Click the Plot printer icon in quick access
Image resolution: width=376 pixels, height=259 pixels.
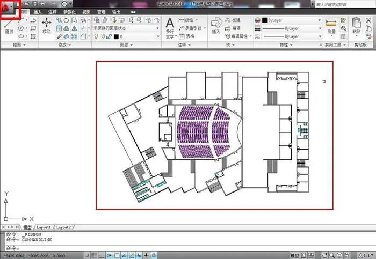pyautogui.click(x=64, y=4)
